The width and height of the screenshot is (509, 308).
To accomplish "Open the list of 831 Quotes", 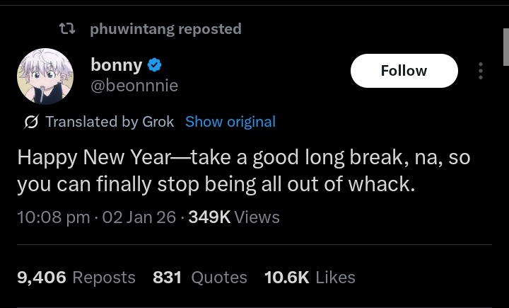I will (x=200, y=278).
